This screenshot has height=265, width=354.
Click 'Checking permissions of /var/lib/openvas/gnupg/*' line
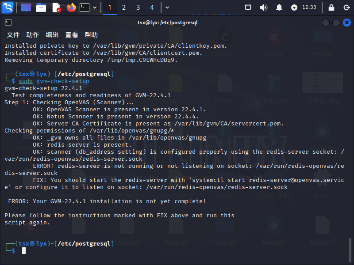coord(89,131)
